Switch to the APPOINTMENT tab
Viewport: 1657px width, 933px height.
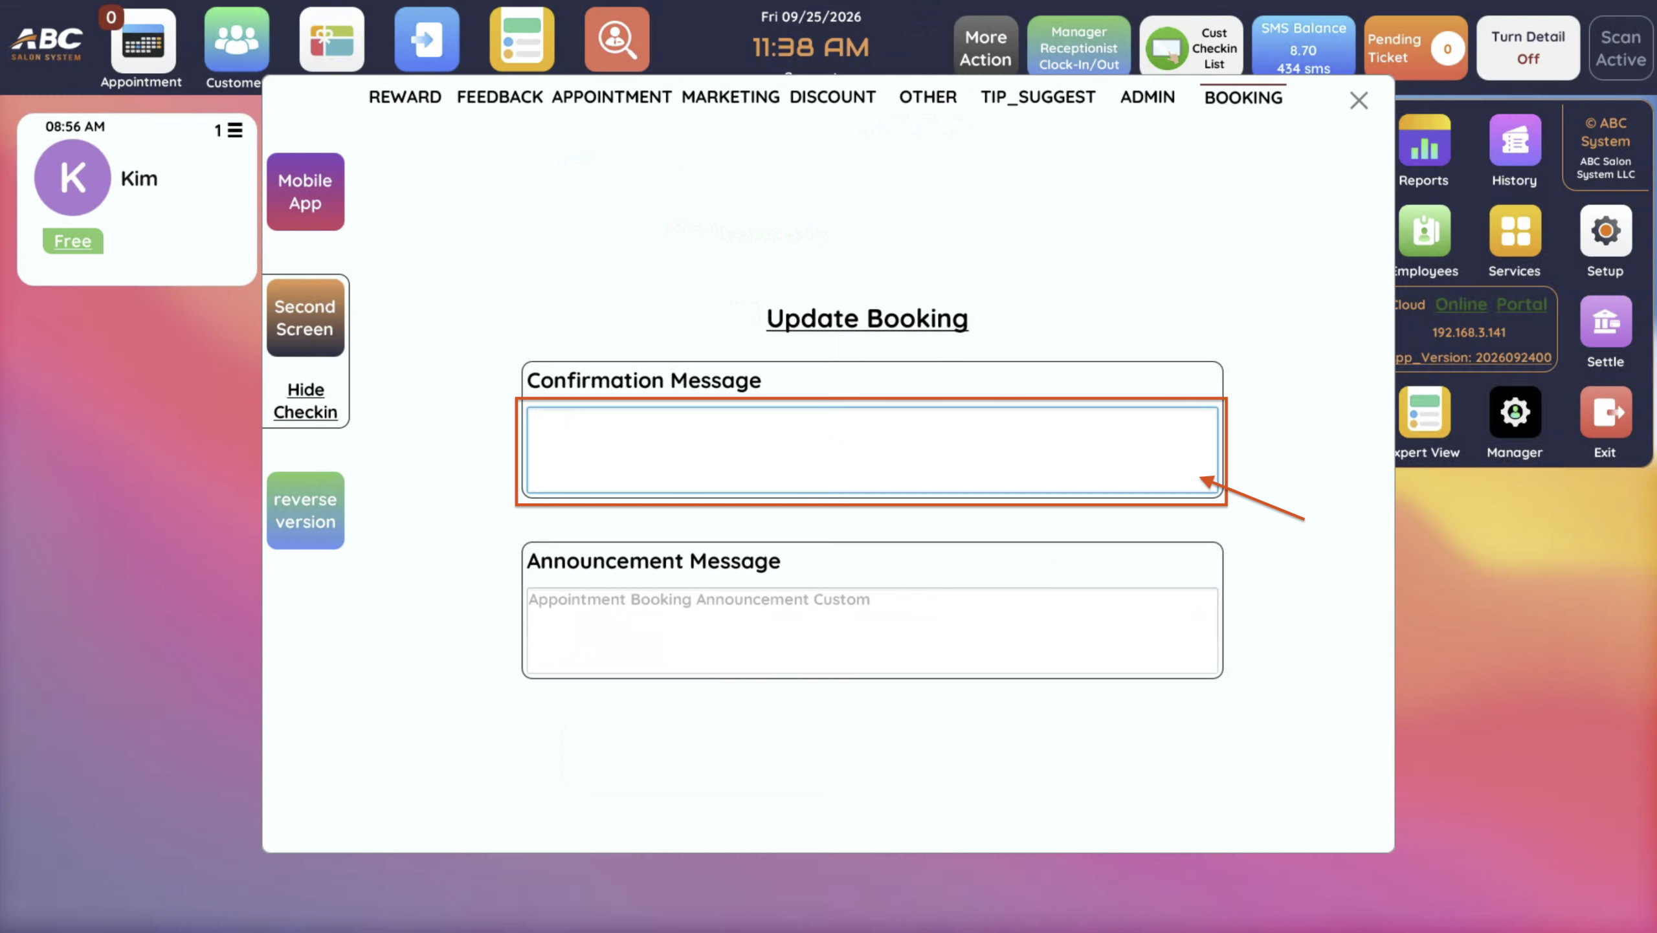click(x=612, y=97)
